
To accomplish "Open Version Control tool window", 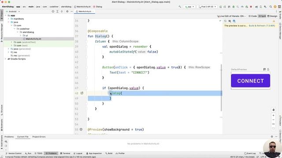I will point(14,153).
